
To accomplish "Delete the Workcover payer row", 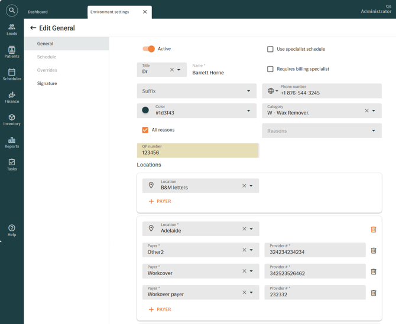I will 374,271.
